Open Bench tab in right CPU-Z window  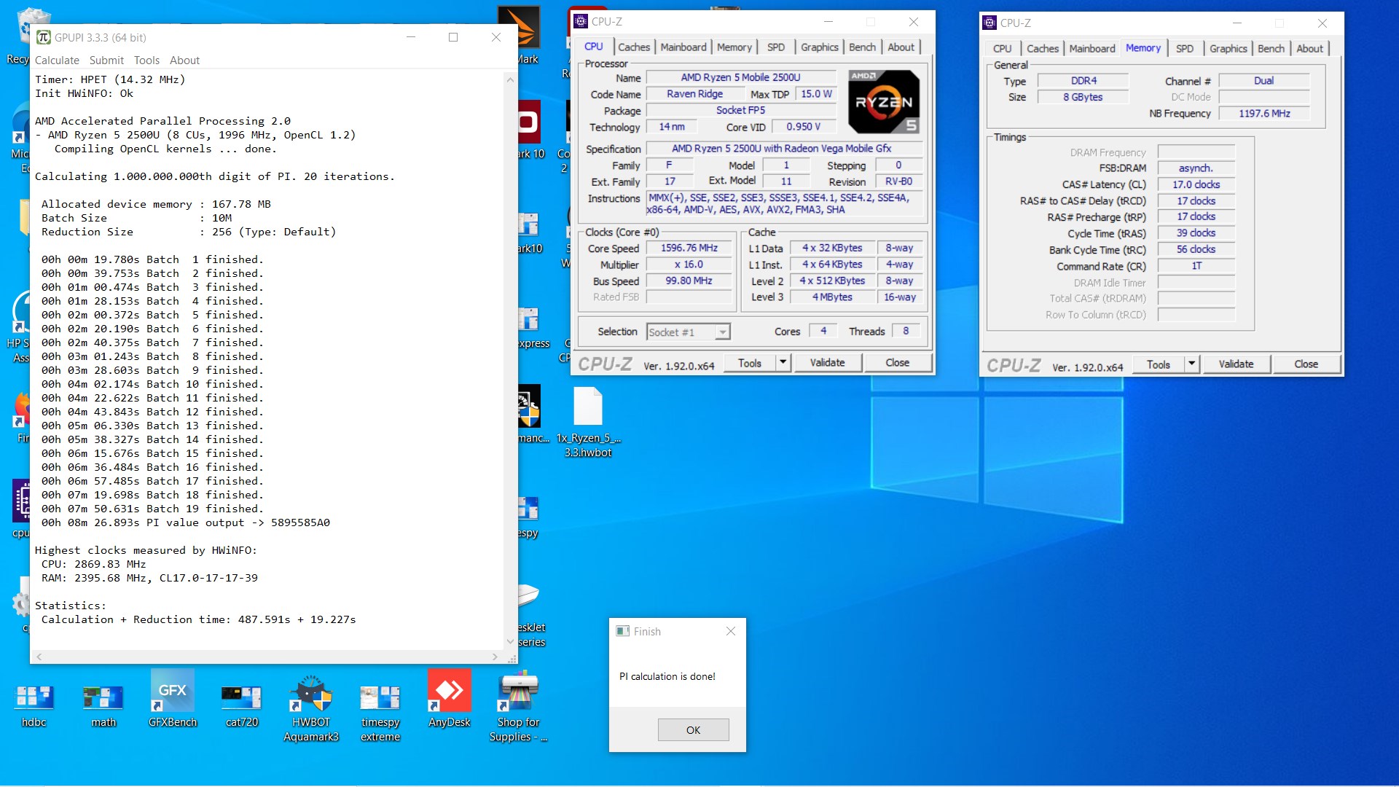[1271, 48]
